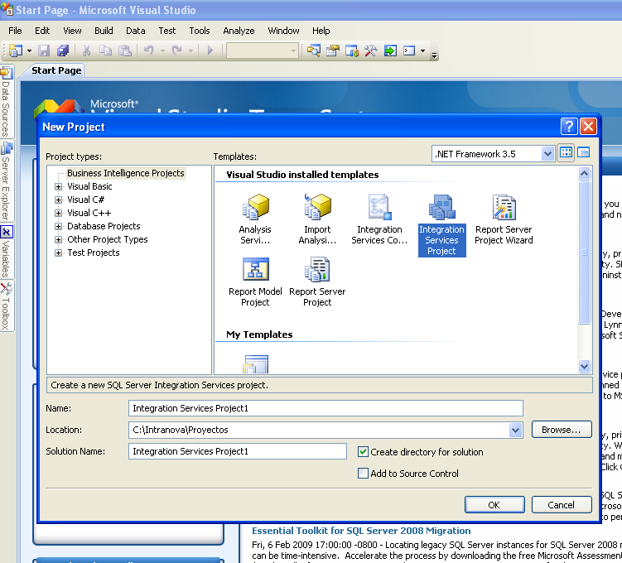This screenshot has width=622, height=563.
Task: Open the .NET Framework version dropdown
Action: (x=547, y=154)
